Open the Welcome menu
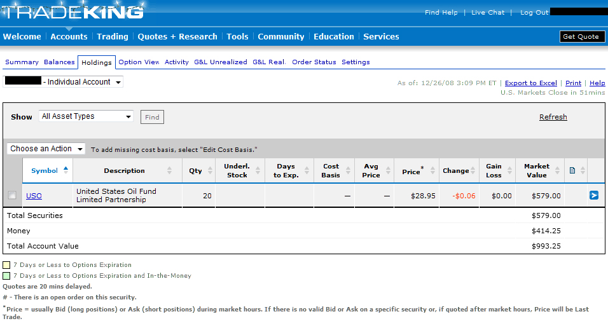The width and height of the screenshot is (608, 321). pos(22,36)
